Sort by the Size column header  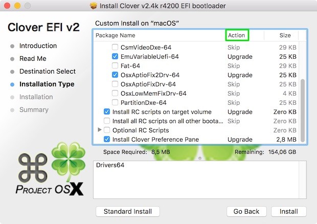285,35
